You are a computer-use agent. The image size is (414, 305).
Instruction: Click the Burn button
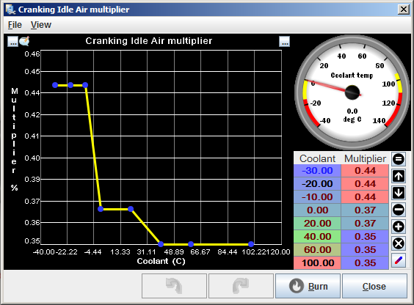coord(308,286)
